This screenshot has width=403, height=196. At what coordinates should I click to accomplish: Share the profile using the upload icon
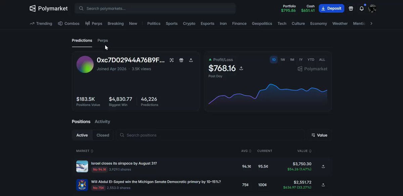(191, 60)
